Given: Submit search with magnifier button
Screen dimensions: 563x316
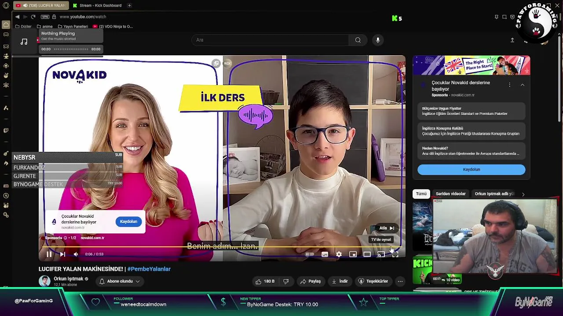Looking at the screenshot, I should (358, 40).
